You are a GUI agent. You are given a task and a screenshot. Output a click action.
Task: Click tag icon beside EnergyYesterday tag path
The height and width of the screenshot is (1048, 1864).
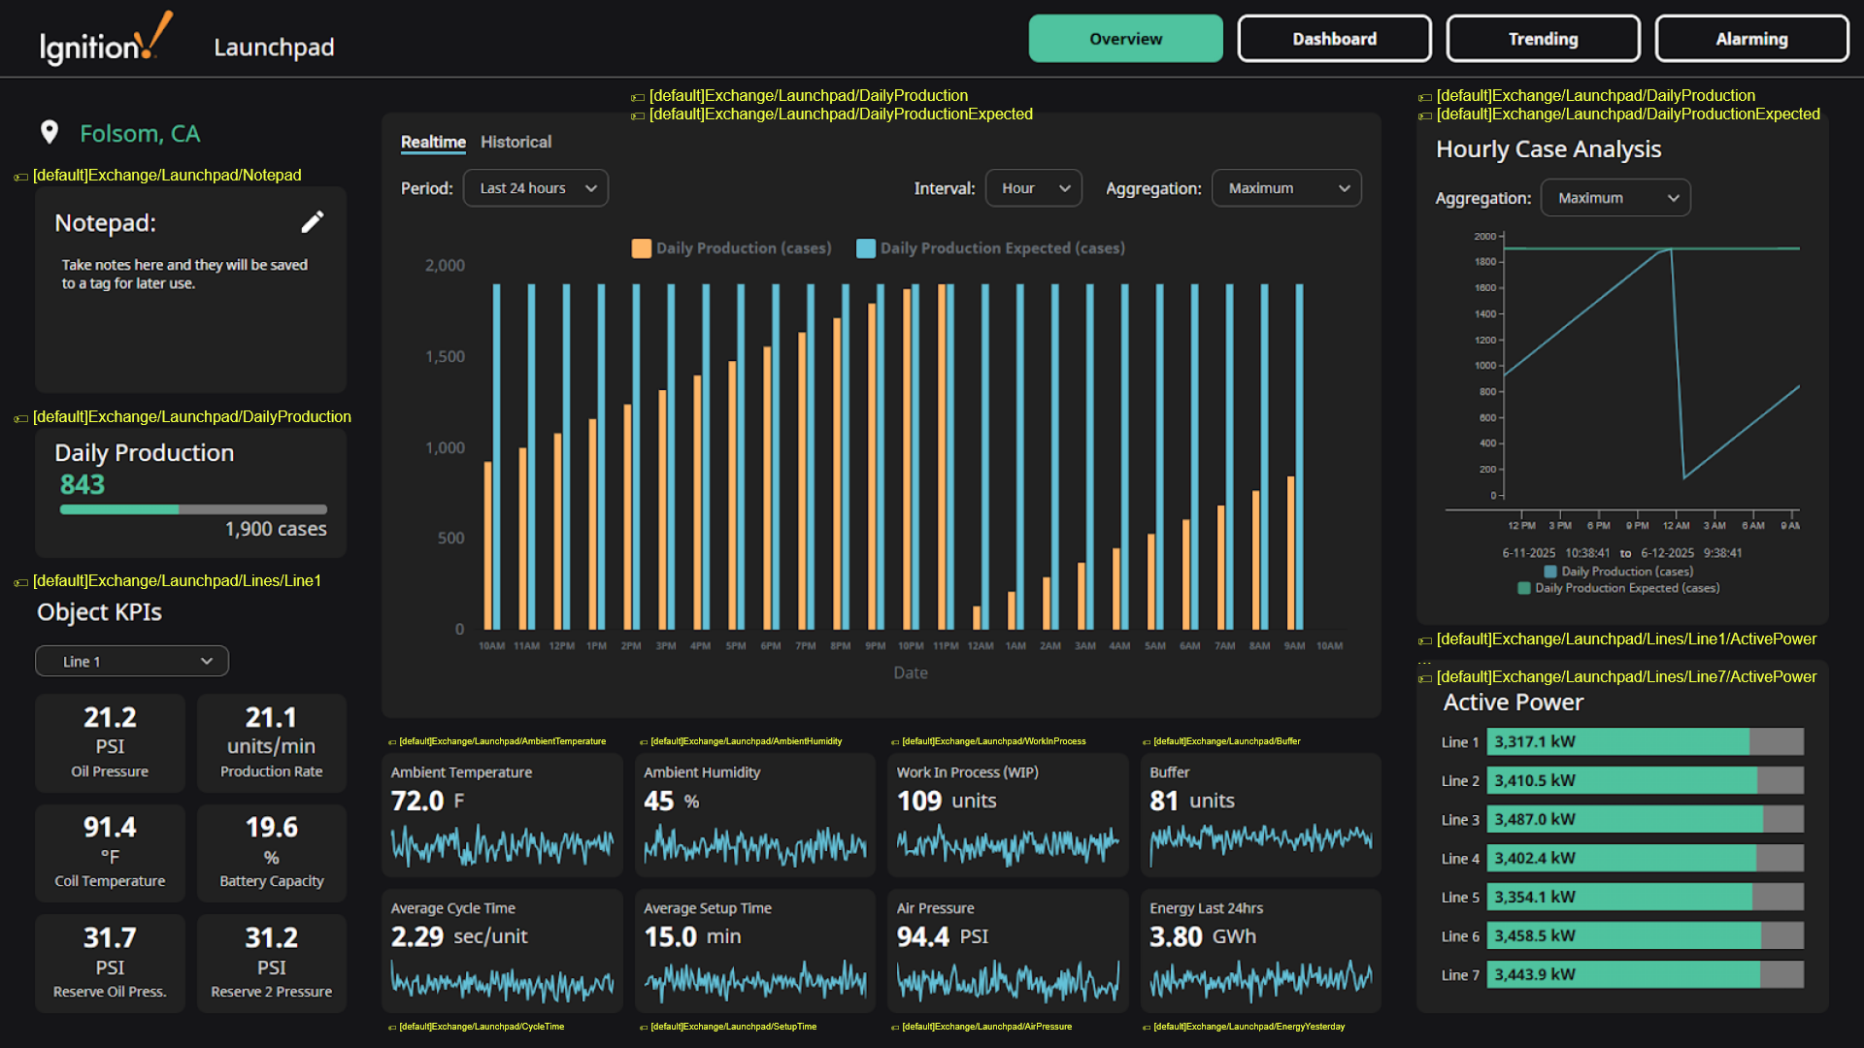[x=1147, y=1028]
